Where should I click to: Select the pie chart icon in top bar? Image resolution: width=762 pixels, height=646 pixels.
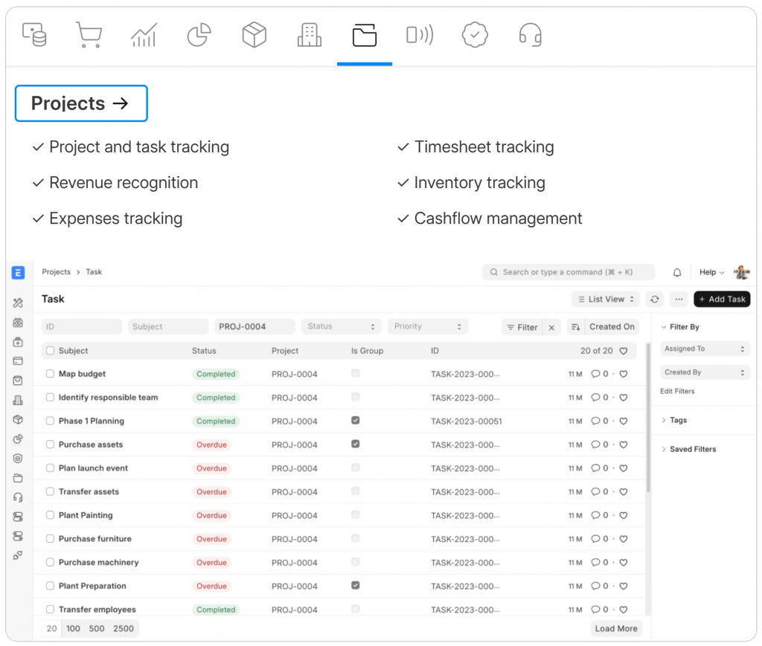[199, 35]
